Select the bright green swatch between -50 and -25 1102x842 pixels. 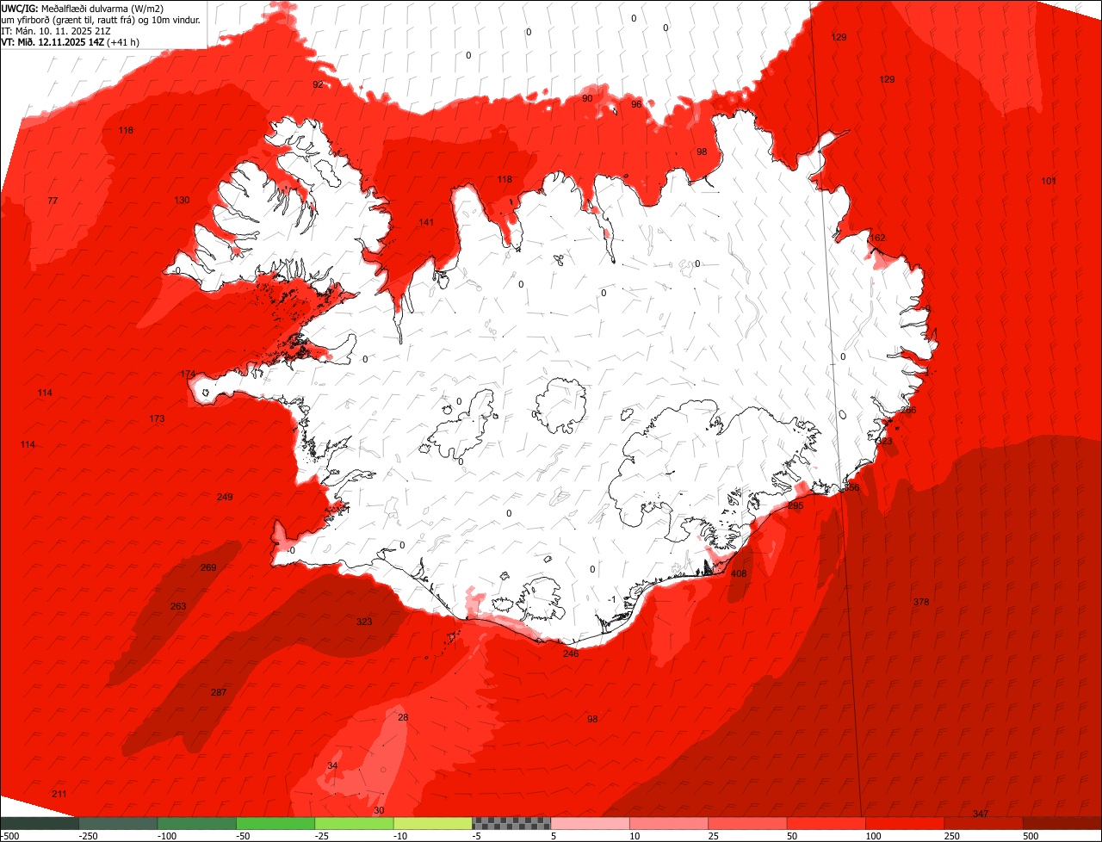coord(275,823)
